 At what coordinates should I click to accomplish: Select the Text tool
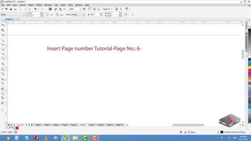coord(2,63)
